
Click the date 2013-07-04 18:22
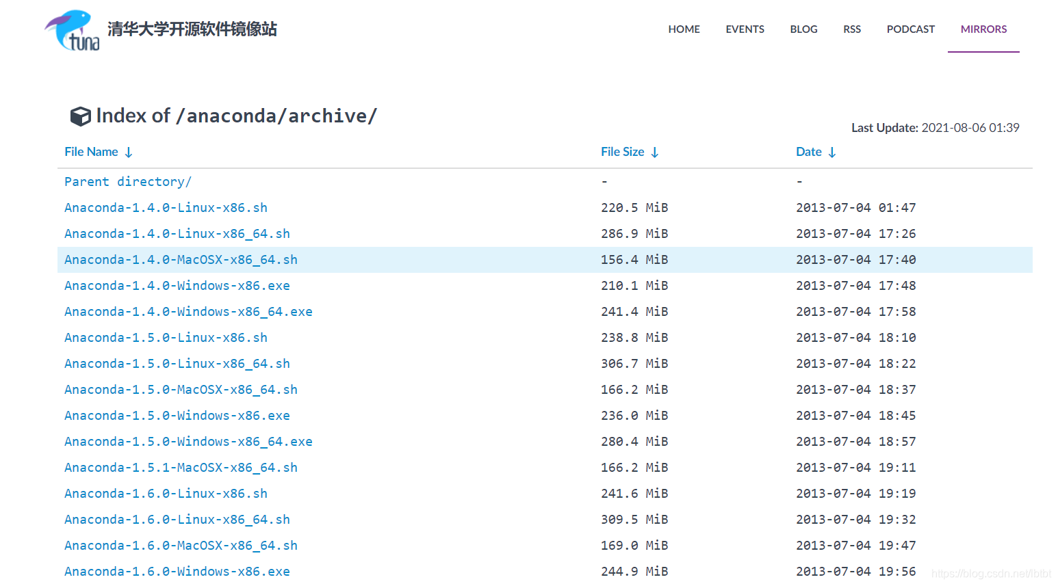855,364
